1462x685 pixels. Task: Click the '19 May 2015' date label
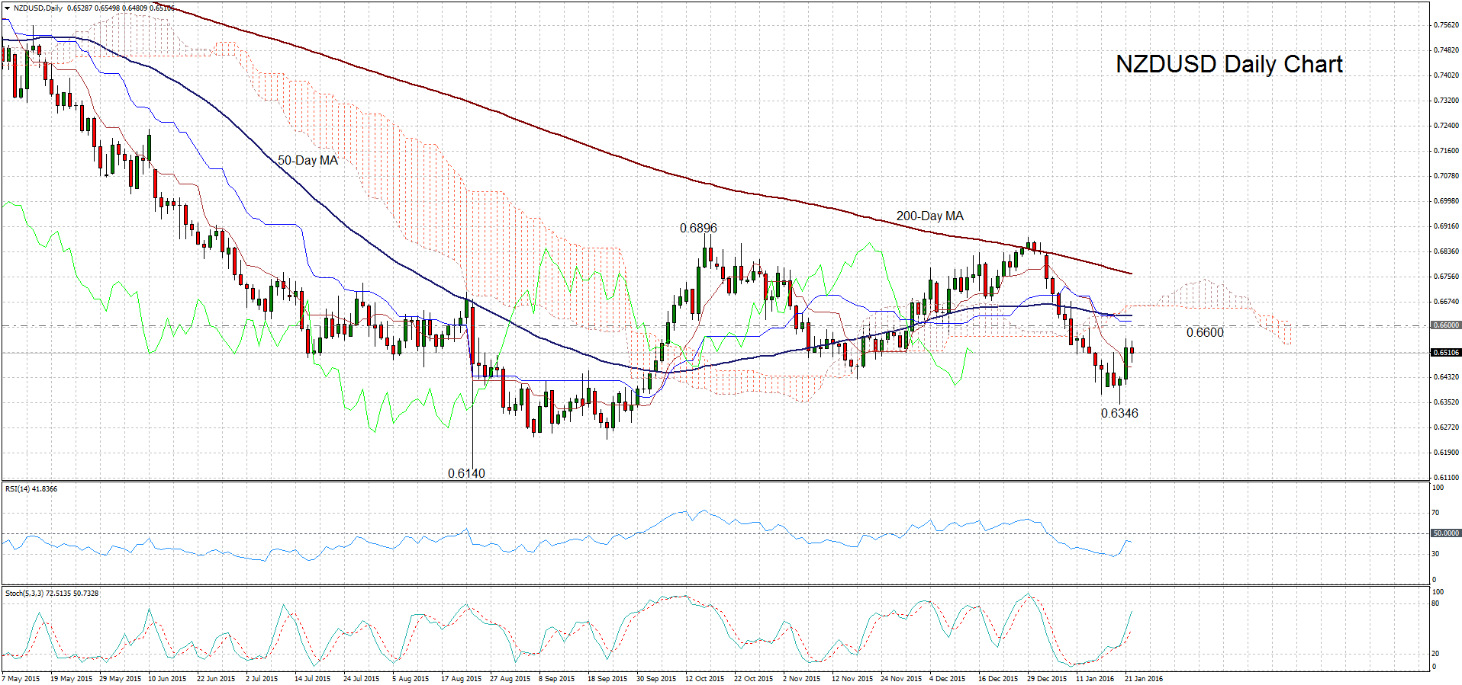(71, 678)
